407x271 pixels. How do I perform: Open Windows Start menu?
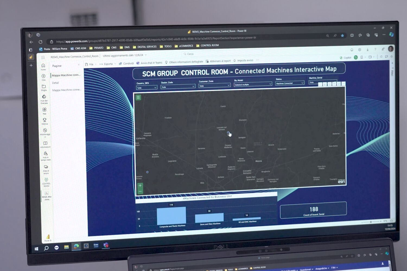(x=36, y=249)
